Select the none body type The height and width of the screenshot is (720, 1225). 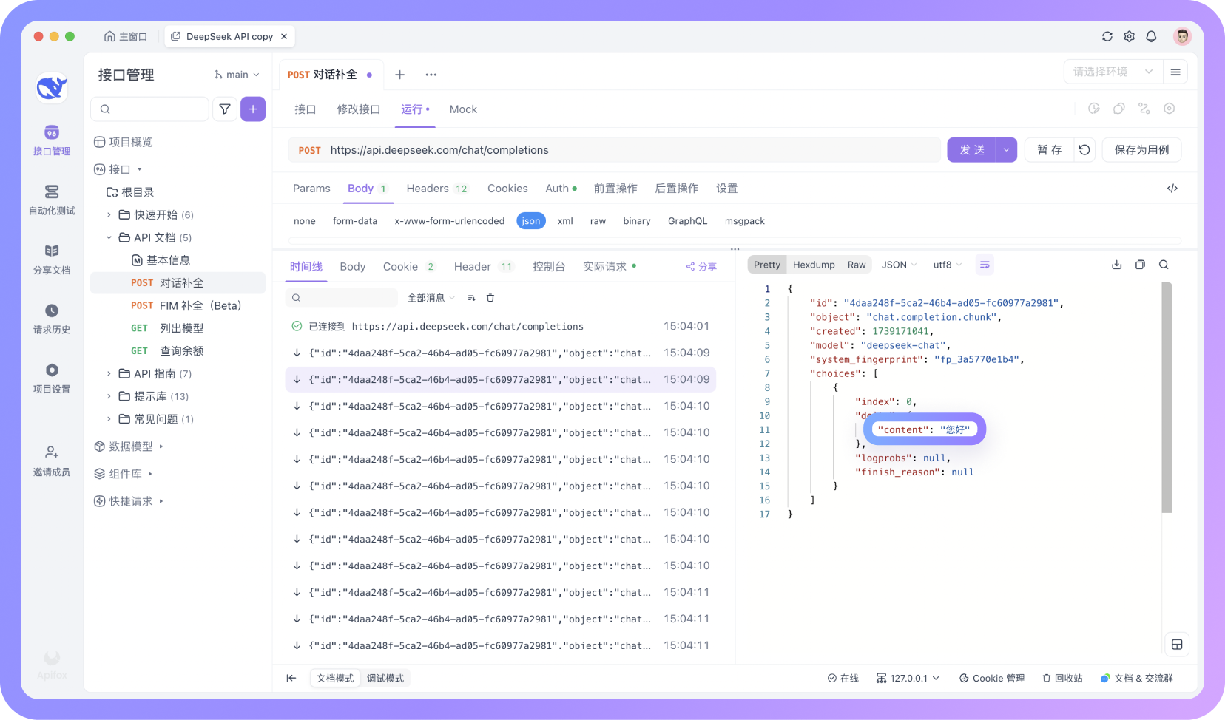click(x=305, y=221)
